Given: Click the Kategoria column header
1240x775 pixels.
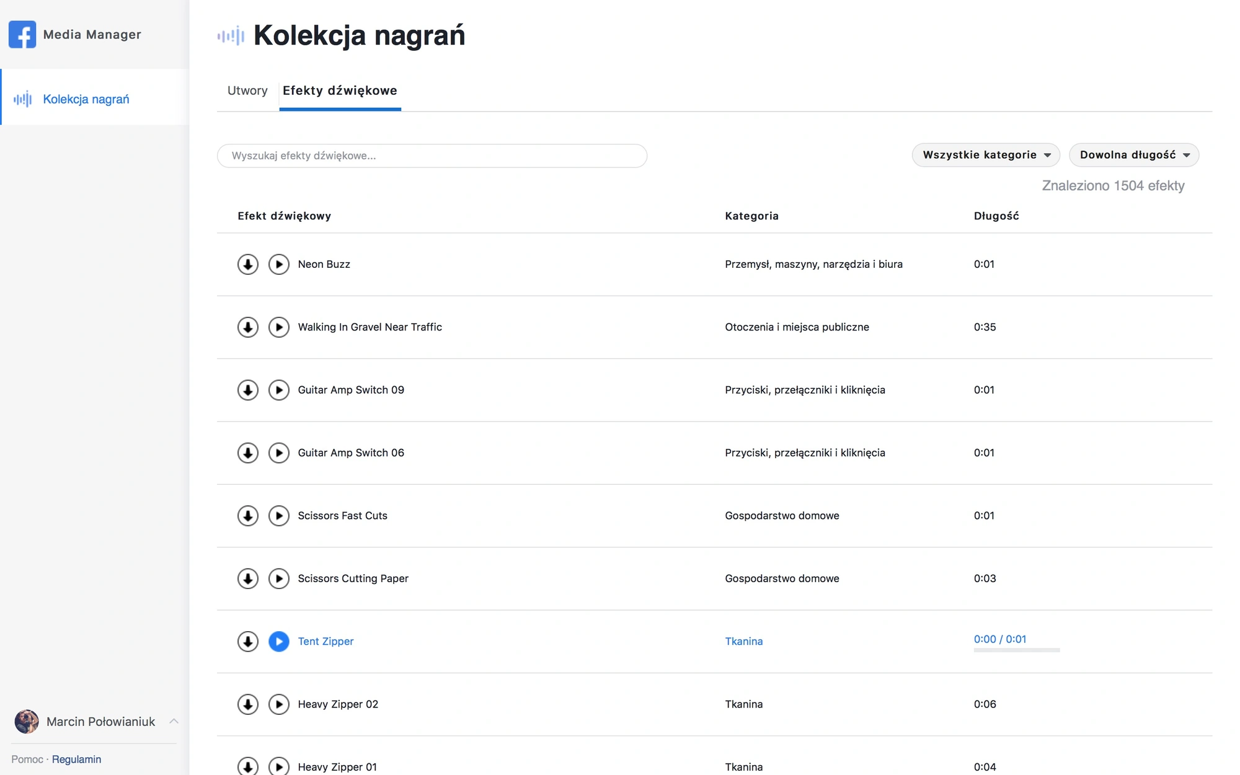Looking at the screenshot, I should pos(751,216).
